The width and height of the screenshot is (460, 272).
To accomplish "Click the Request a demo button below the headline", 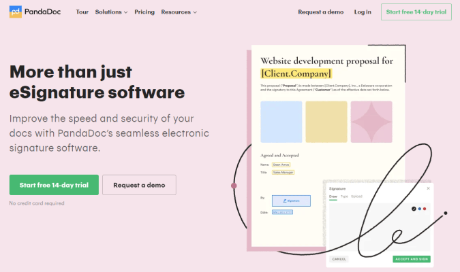I will [139, 185].
